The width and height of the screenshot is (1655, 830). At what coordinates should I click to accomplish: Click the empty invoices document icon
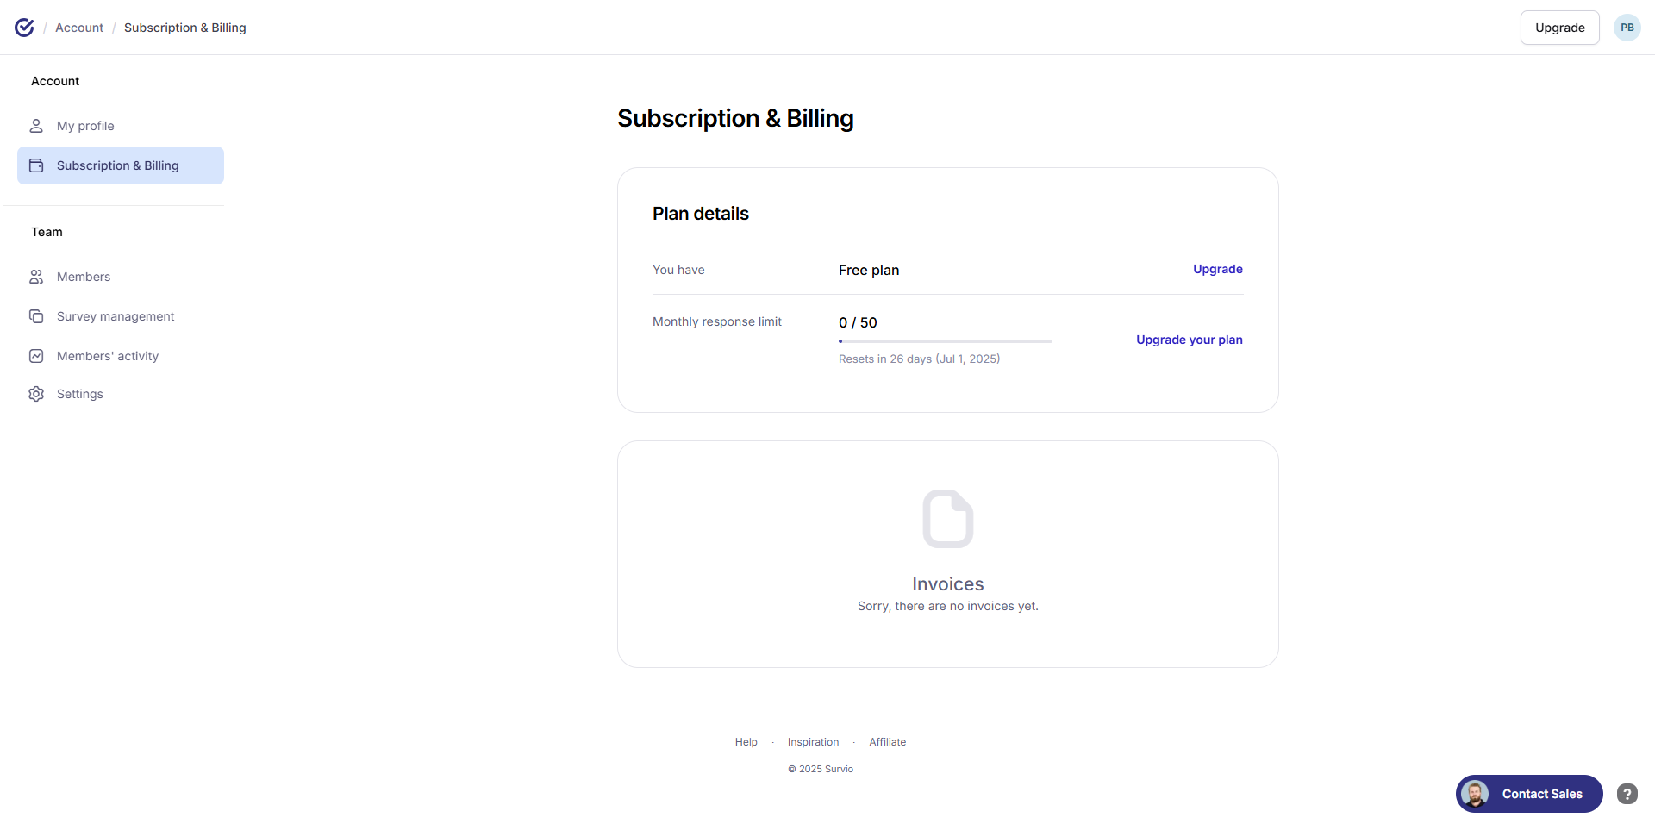947,519
